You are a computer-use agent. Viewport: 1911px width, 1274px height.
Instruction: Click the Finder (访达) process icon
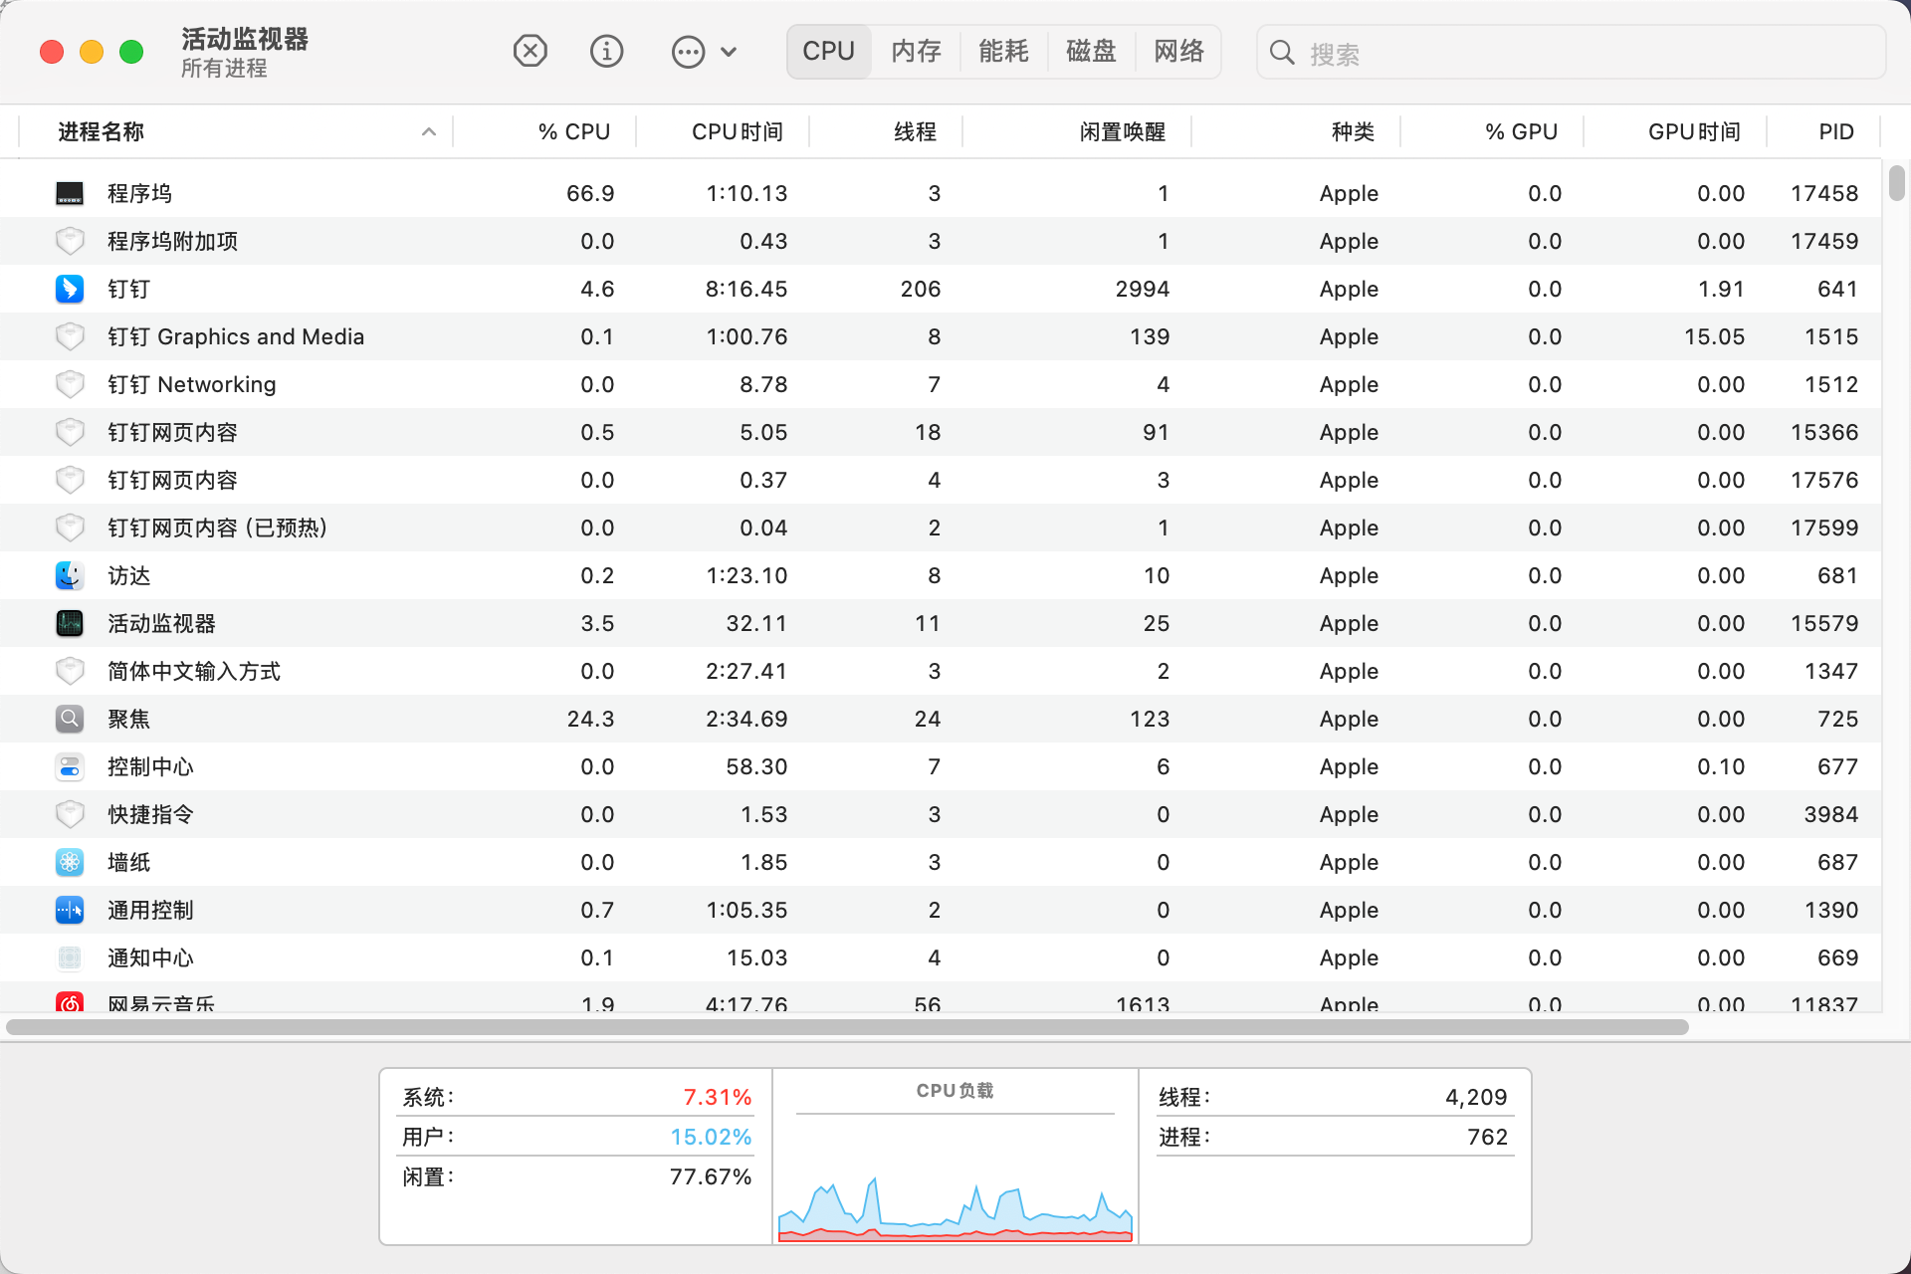click(x=70, y=575)
